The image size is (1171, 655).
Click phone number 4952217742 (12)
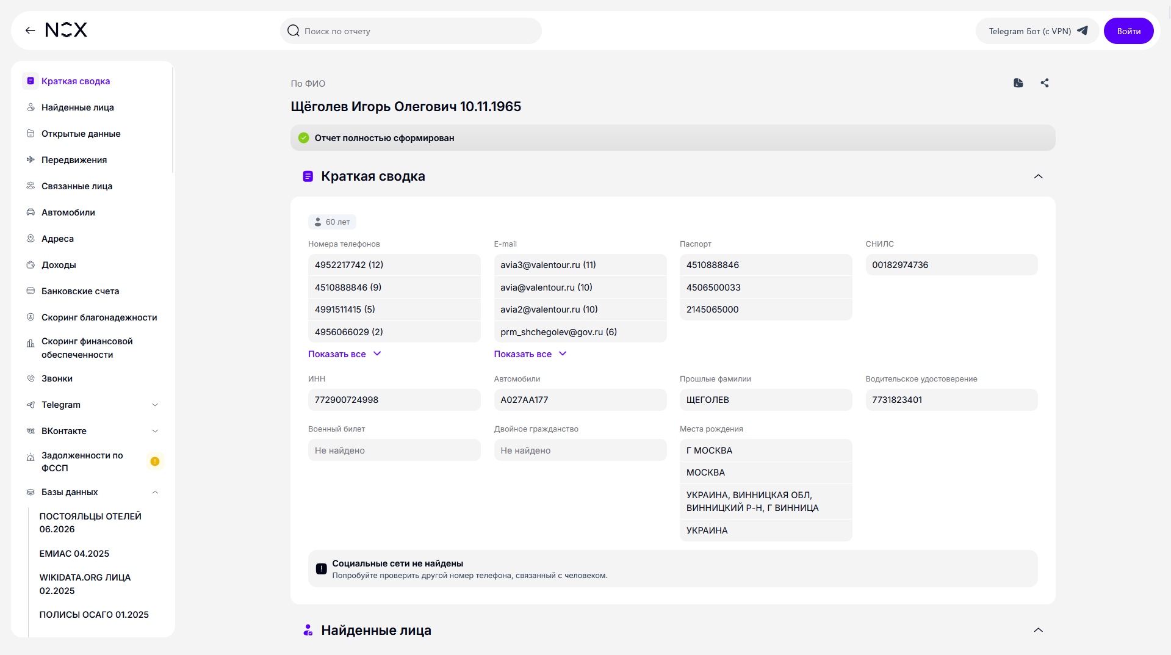[394, 265]
